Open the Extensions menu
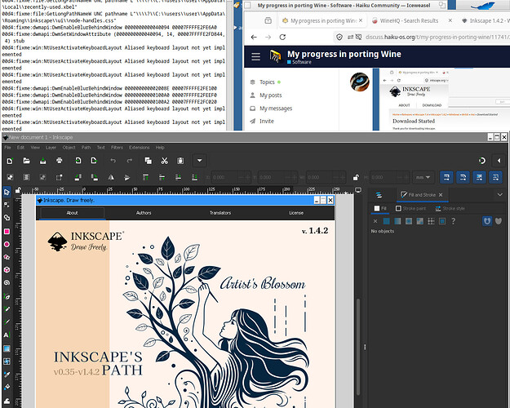The width and height of the screenshot is (510, 408). point(140,148)
